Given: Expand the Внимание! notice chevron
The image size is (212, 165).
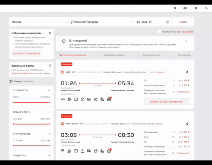Looking at the screenshot, I should tap(186, 41).
